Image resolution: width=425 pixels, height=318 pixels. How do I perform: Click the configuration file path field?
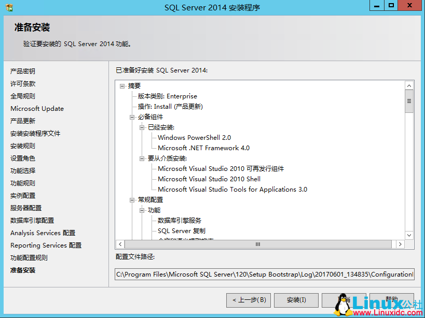(259, 274)
